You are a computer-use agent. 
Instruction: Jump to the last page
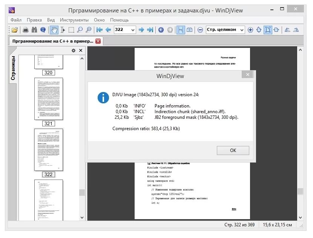pos(150,30)
